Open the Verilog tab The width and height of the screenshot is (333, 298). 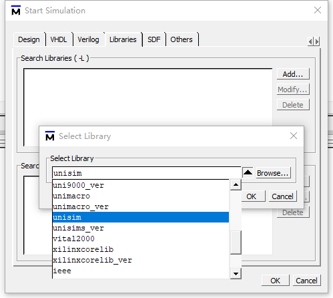pyautogui.click(x=88, y=39)
